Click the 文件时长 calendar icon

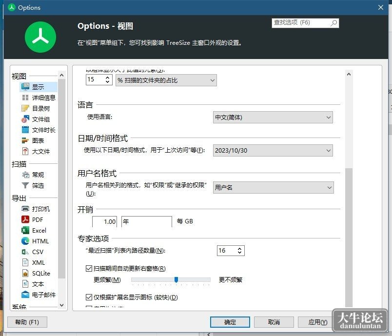click(25, 130)
